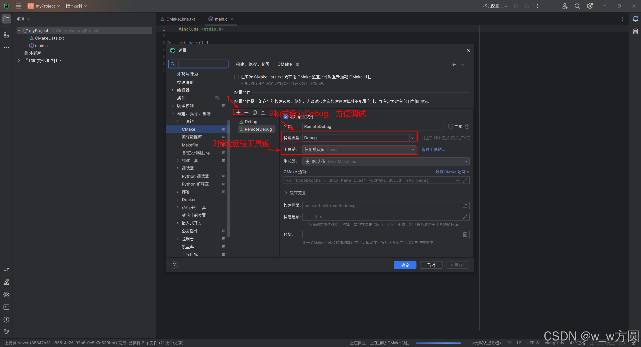Select the RemoteDebug profile in list
The height and width of the screenshot is (347, 641).
pos(257,129)
